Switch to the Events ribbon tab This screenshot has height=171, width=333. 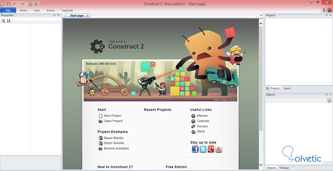(51, 10)
